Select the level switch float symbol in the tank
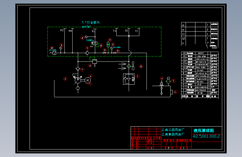This screenshot has width=242, height=157. (161, 88)
